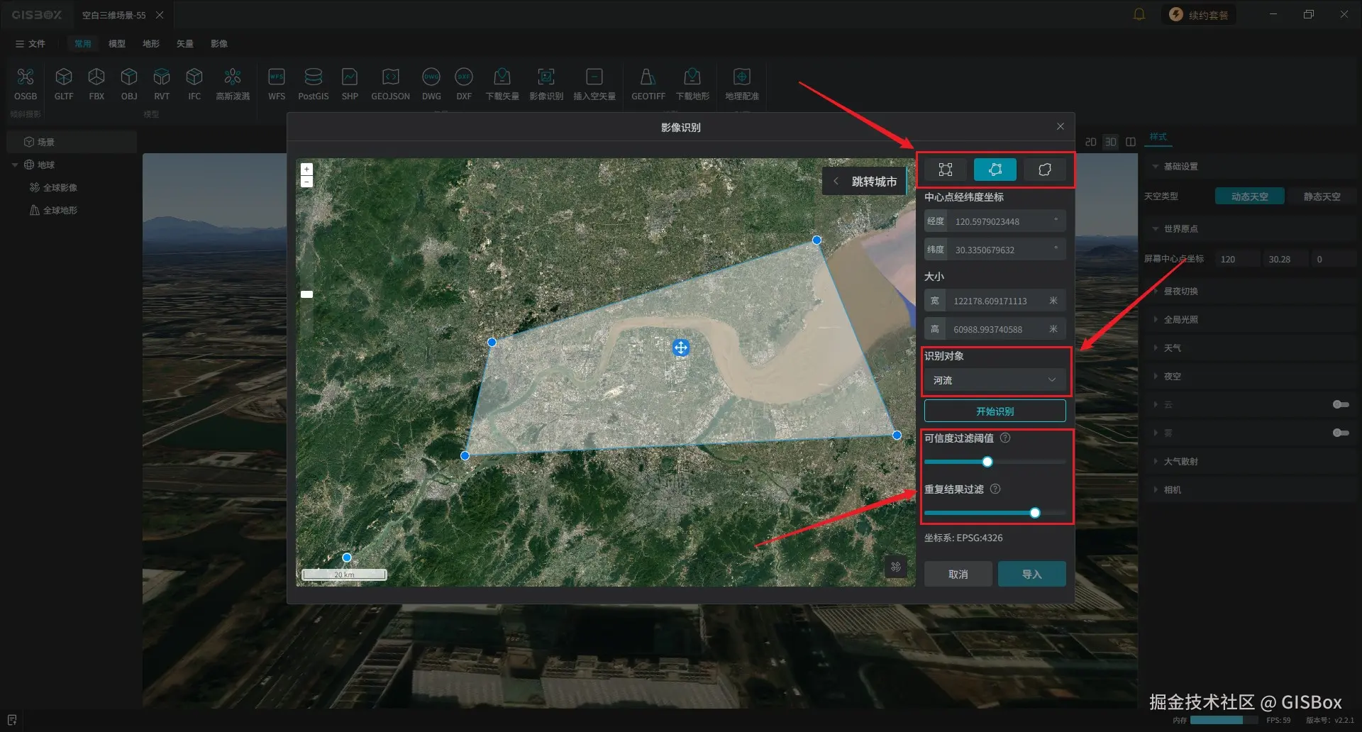Image resolution: width=1362 pixels, height=732 pixels.
Task: Switch to the 矢量 ribbon tab
Action: (185, 44)
